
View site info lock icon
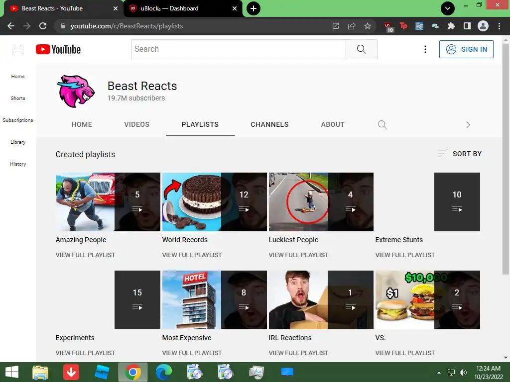coord(63,26)
